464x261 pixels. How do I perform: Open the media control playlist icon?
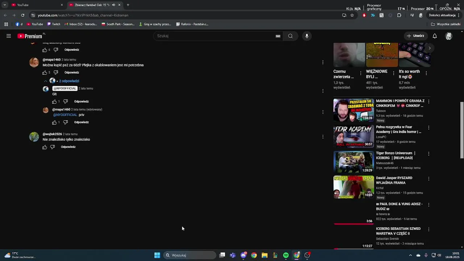[x=412, y=15]
